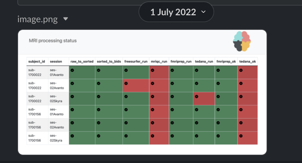Click sorted_to_bids check icon for sub-1700022 ses-02Skyra
The width and height of the screenshot is (302, 163).
click(99, 96)
